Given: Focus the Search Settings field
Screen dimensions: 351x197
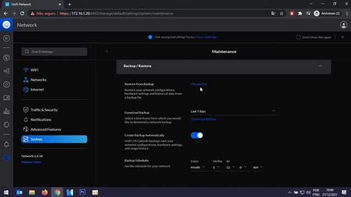Looking at the screenshot, I should click(54, 51).
